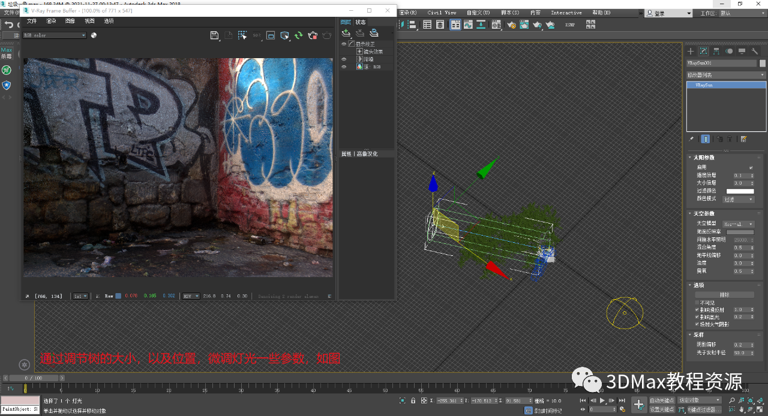The height and width of the screenshot is (416, 768).
Task: Click the 排除 exclude button
Action: [724, 295]
